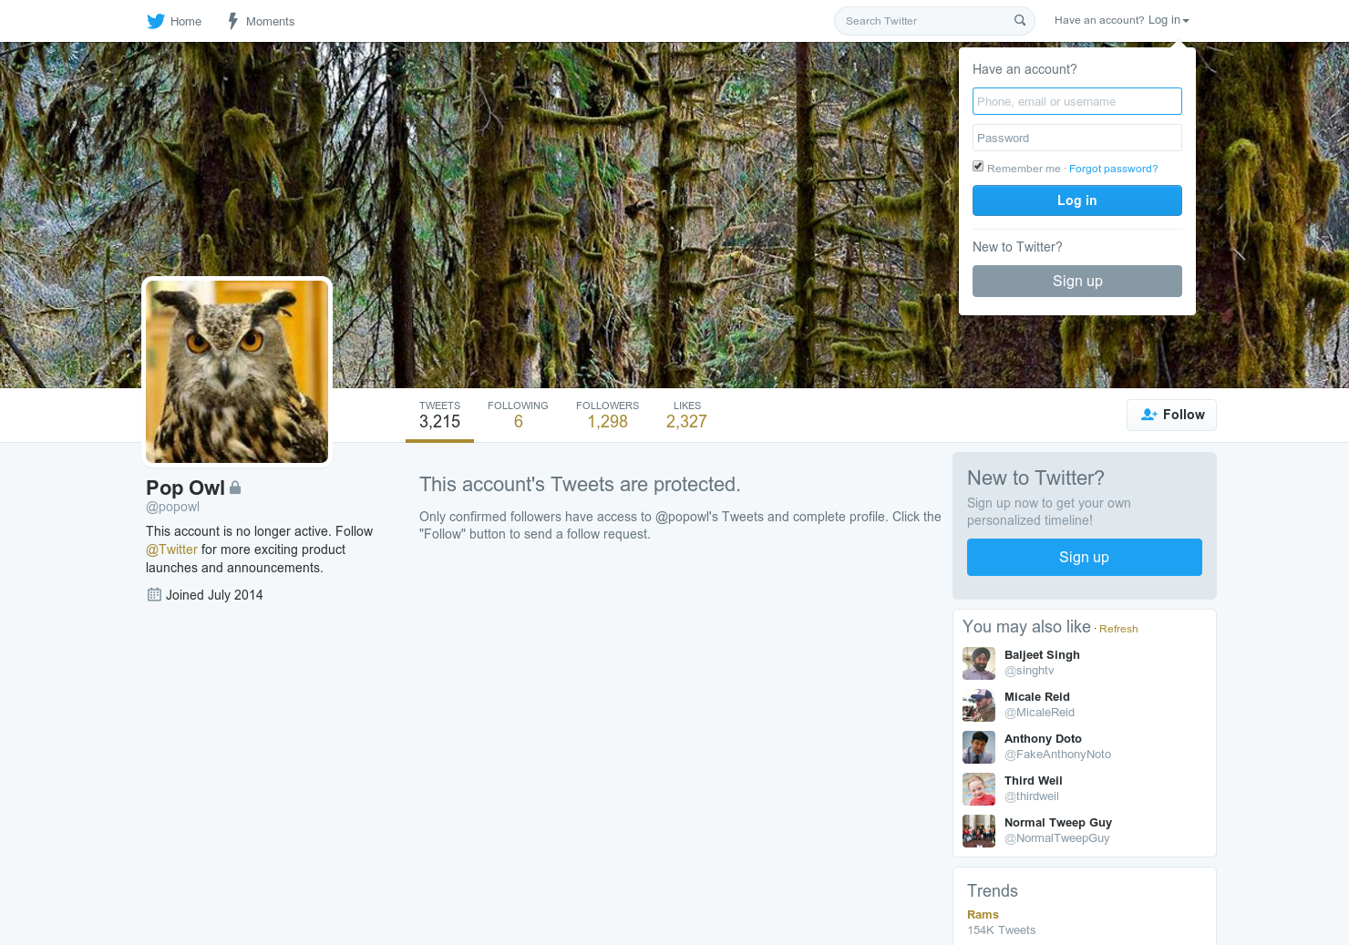Open Micale Reid's profile name
The width and height of the screenshot is (1349, 945).
1037,696
